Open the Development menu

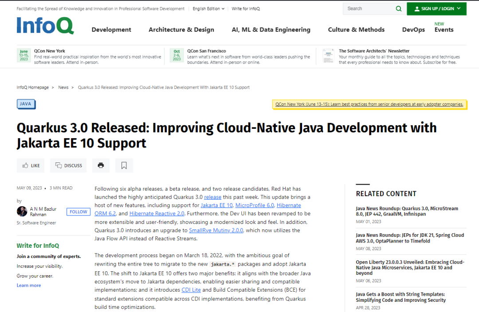tap(111, 30)
